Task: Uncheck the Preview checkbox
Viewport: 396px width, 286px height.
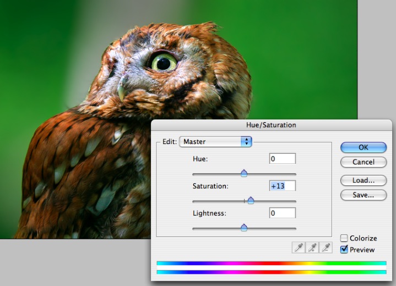Action: (x=344, y=250)
